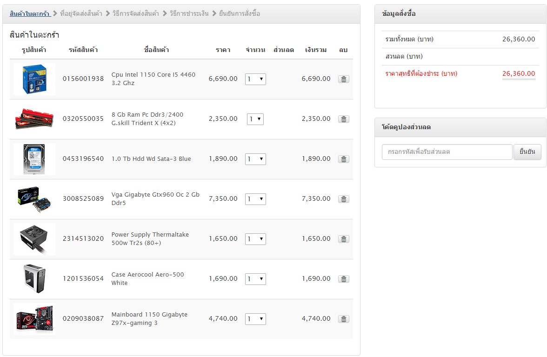Open the Aerocool white case image
The width and height of the screenshot is (547, 357).
(x=34, y=279)
